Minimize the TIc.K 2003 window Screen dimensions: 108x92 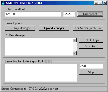(96, 3)
